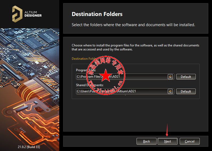The width and height of the screenshot is (212, 151).
Task: Click the Destination Folders heading
Action: (x=97, y=14)
